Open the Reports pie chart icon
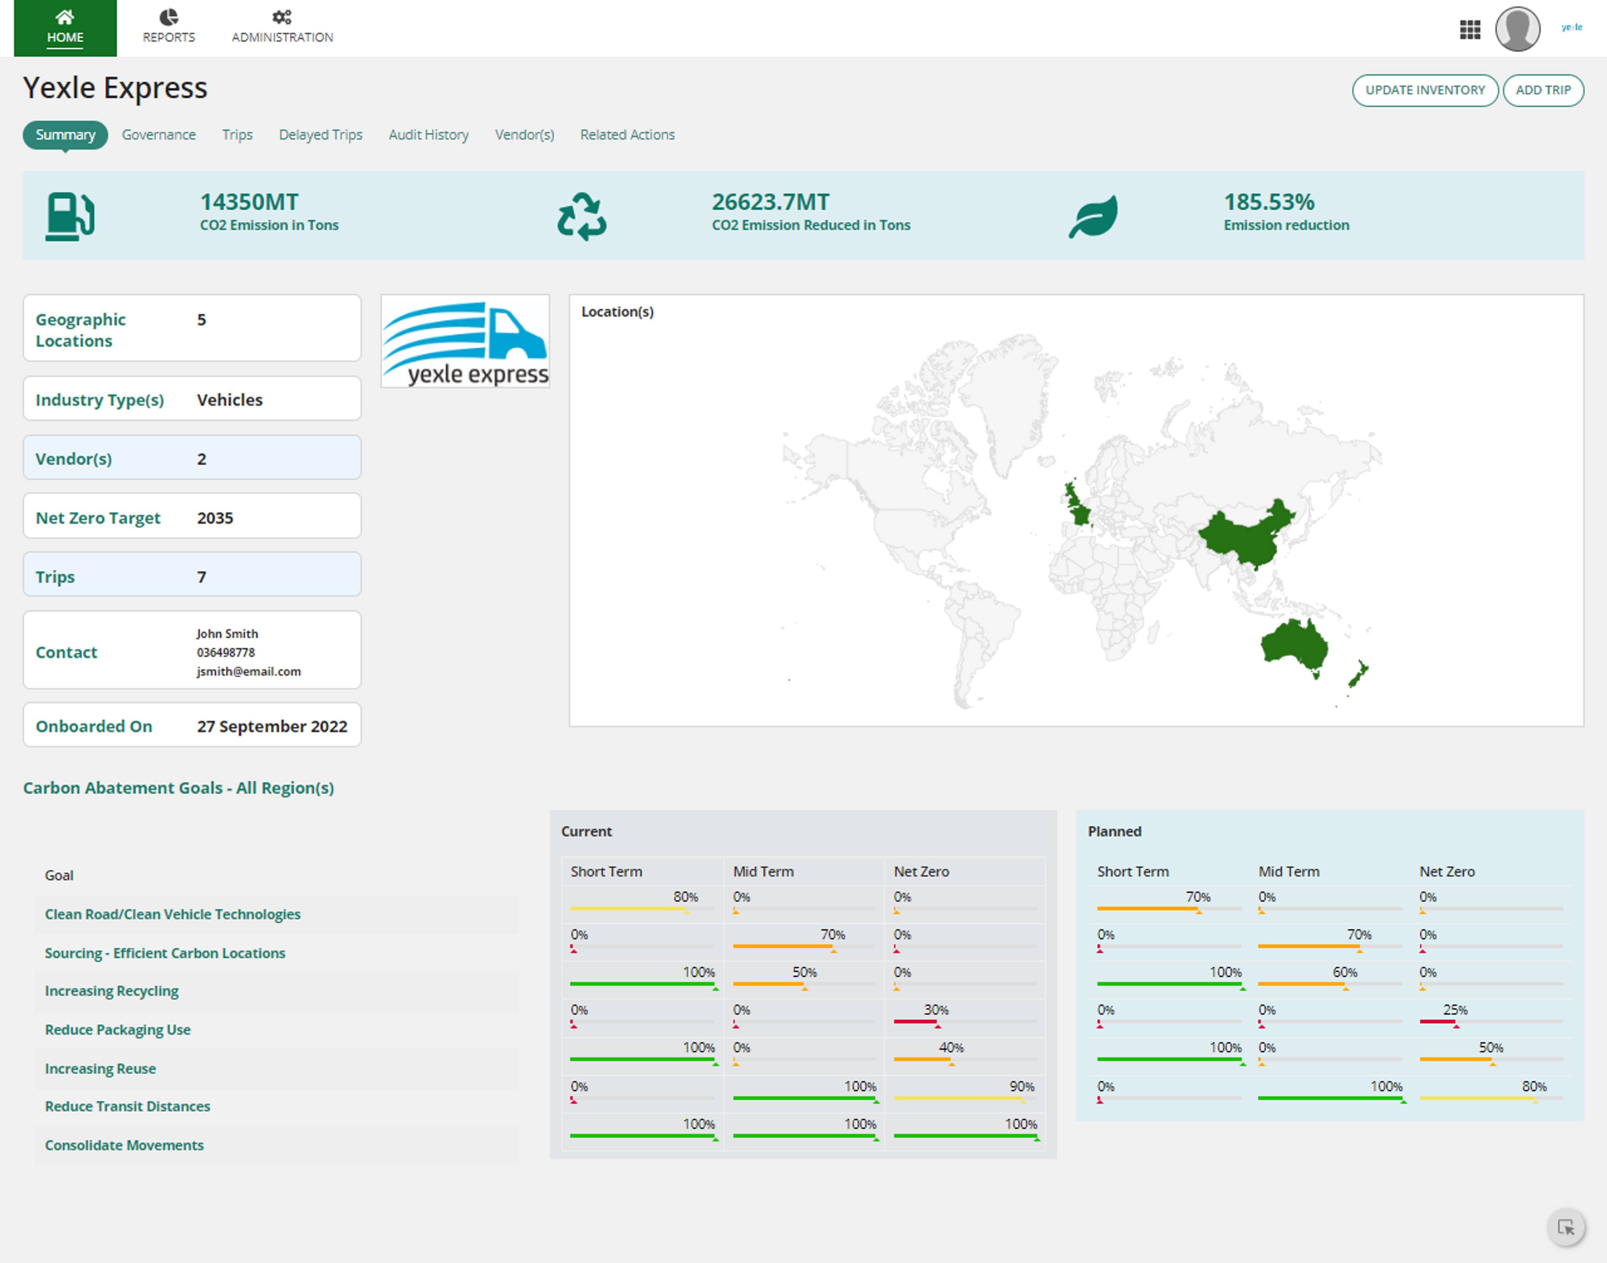 click(x=169, y=17)
